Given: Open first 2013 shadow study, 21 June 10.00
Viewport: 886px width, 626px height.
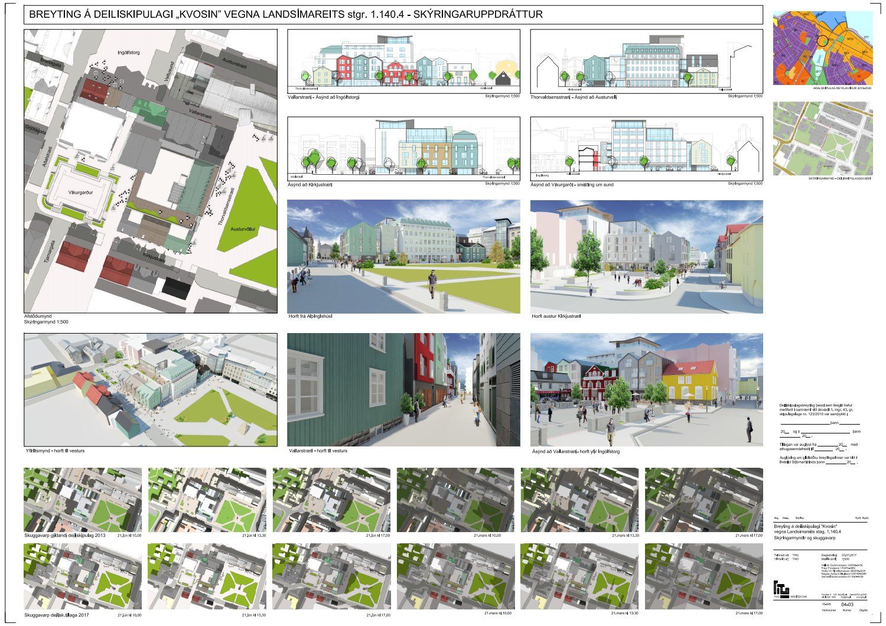Looking at the screenshot, I should pos(83,499).
